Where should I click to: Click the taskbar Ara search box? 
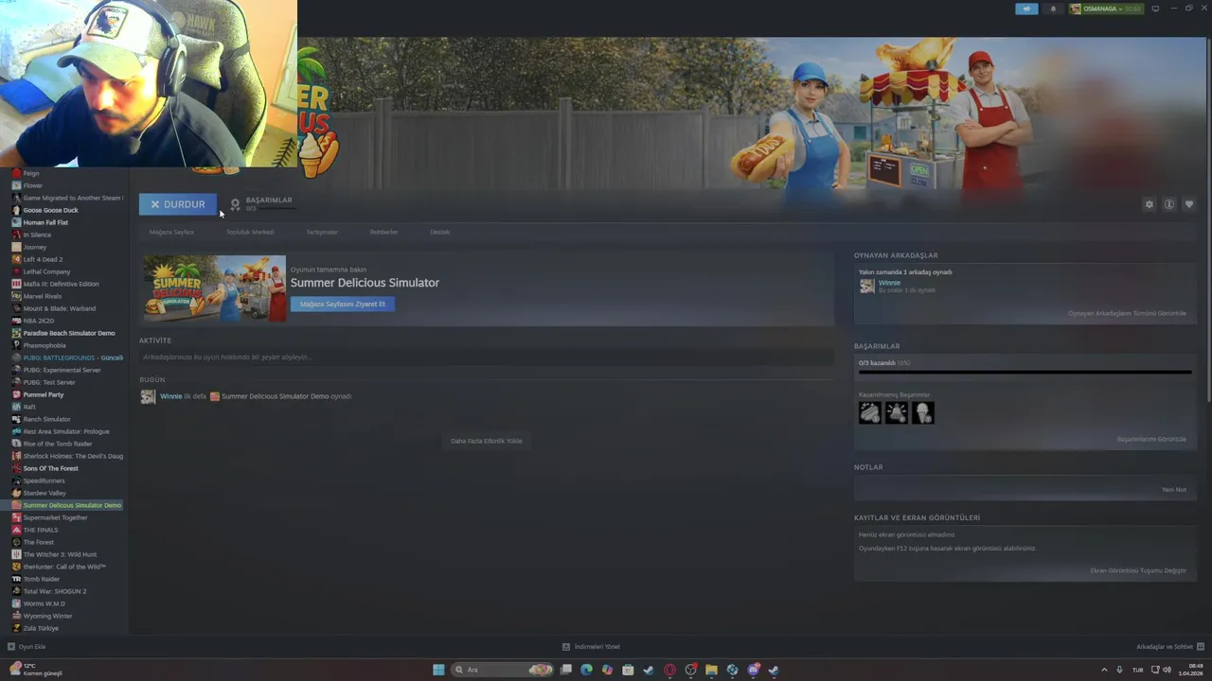(x=502, y=670)
